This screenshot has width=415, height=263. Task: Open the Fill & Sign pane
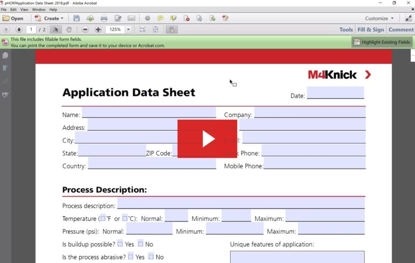[x=370, y=29]
